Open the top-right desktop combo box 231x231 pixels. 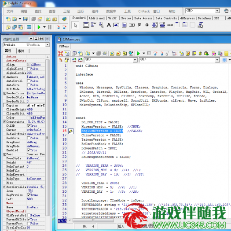click(x=217, y=11)
